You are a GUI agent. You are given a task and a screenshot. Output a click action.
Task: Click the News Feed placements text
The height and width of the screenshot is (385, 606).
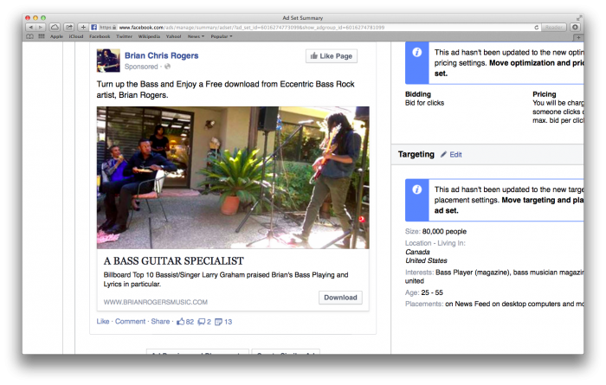[514, 304]
